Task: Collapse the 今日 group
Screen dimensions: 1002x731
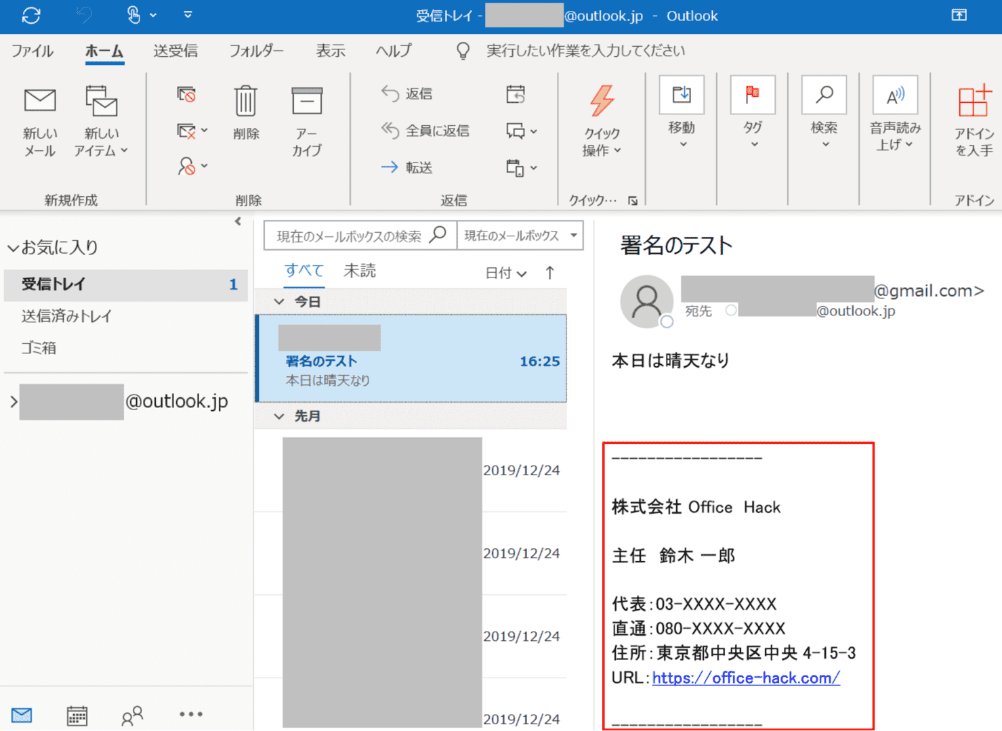Action: (279, 302)
